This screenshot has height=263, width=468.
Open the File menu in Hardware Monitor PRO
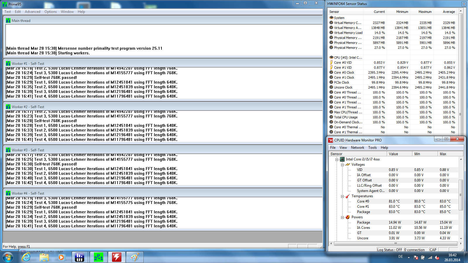pos(333,148)
